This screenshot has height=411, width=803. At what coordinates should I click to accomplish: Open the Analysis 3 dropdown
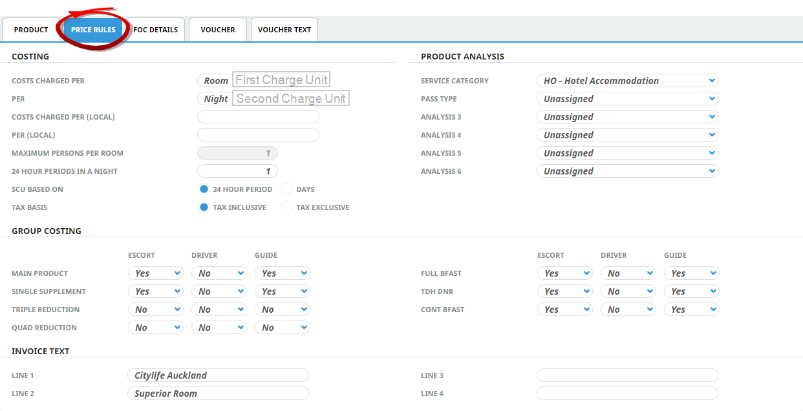click(626, 117)
